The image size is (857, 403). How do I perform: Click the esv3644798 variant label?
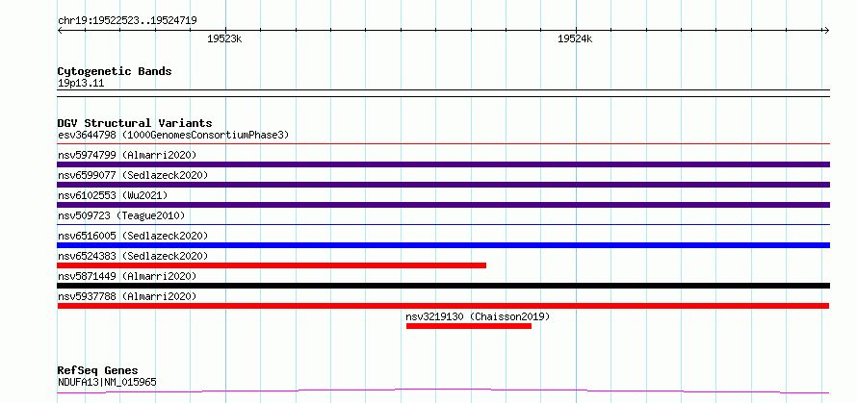[173, 135]
